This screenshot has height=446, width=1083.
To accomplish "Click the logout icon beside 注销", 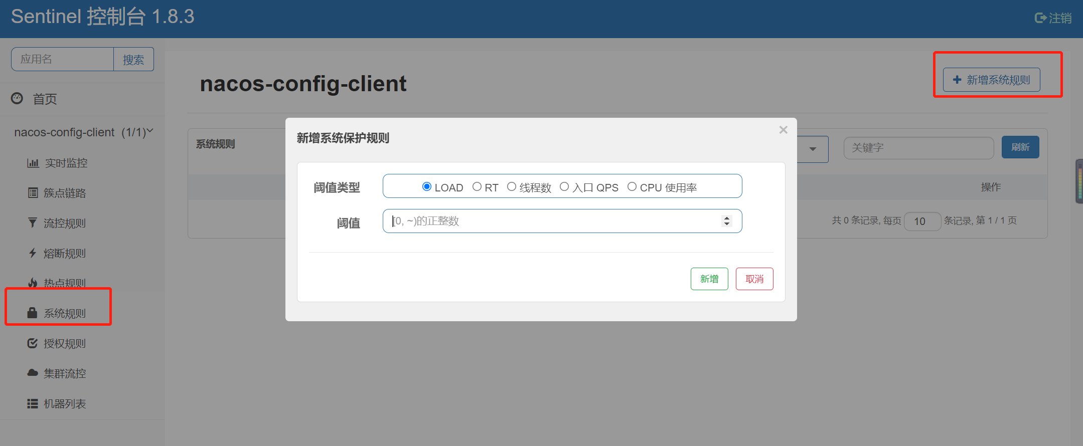I will [x=1040, y=18].
